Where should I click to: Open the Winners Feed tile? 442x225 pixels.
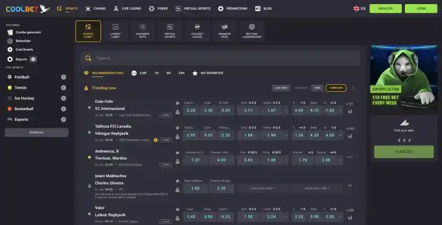pyautogui.click(x=224, y=31)
